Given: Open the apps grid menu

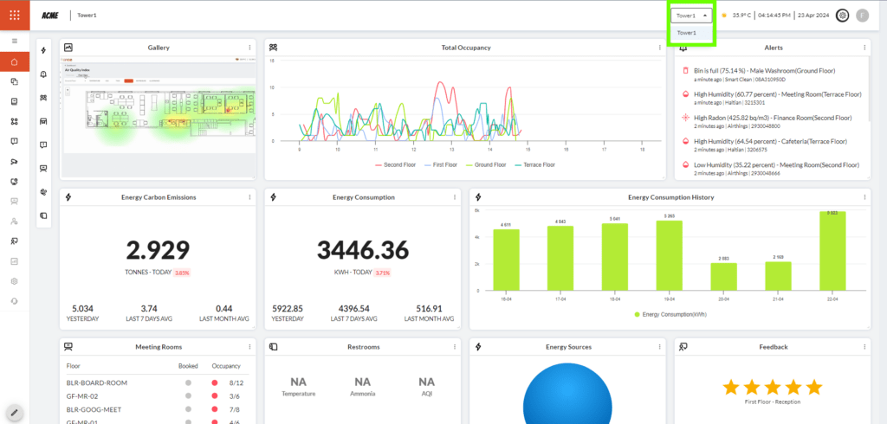Looking at the screenshot, I should (x=15, y=15).
